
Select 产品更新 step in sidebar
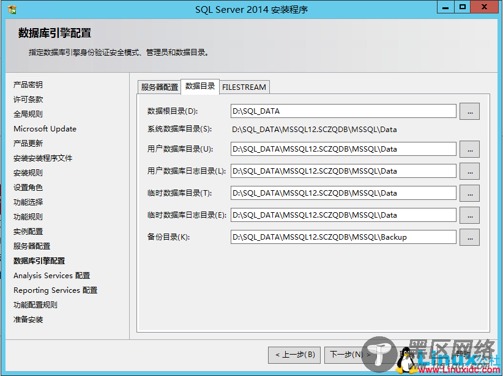pyautogui.click(x=28, y=144)
